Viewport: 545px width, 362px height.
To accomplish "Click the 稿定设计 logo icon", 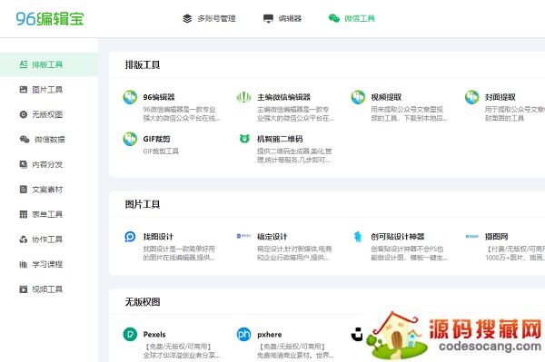I will pos(243,236).
